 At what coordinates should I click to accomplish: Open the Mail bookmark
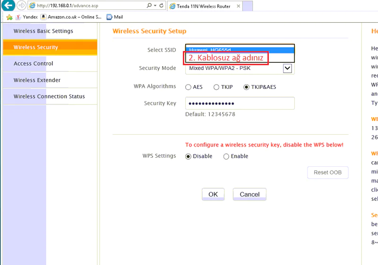click(115, 17)
